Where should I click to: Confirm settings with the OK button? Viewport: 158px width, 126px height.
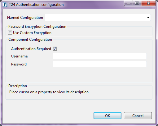[108, 115]
